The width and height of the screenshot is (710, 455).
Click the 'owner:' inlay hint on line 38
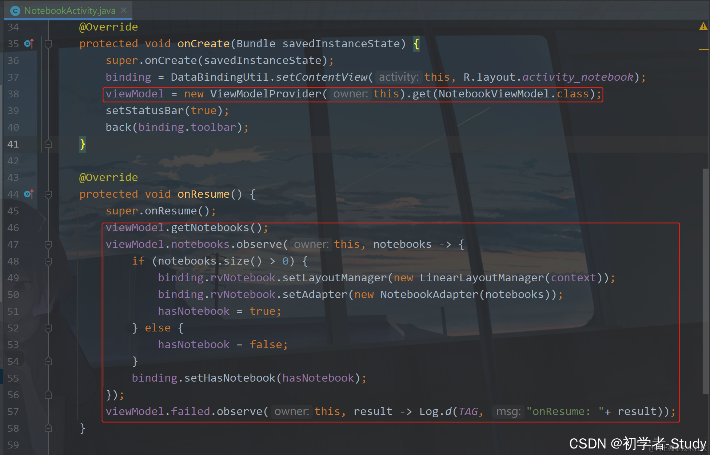pyautogui.click(x=350, y=94)
